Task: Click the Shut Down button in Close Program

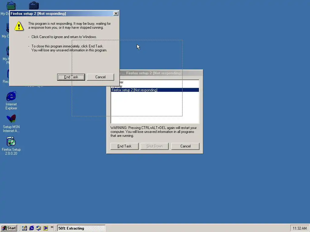Action: [154, 146]
